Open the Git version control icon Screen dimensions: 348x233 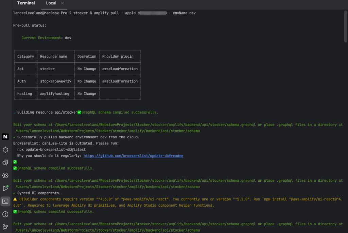click(5, 227)
